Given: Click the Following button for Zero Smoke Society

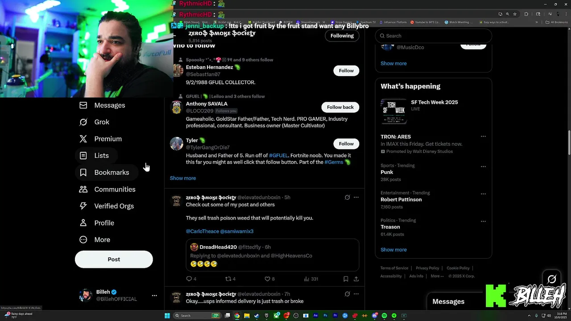Looking at the screenshot, I should tap(342, 36).
